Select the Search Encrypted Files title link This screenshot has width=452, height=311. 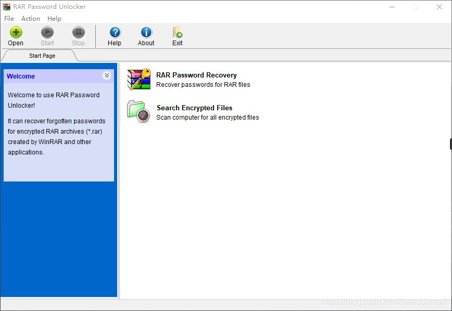pos(194,108)
